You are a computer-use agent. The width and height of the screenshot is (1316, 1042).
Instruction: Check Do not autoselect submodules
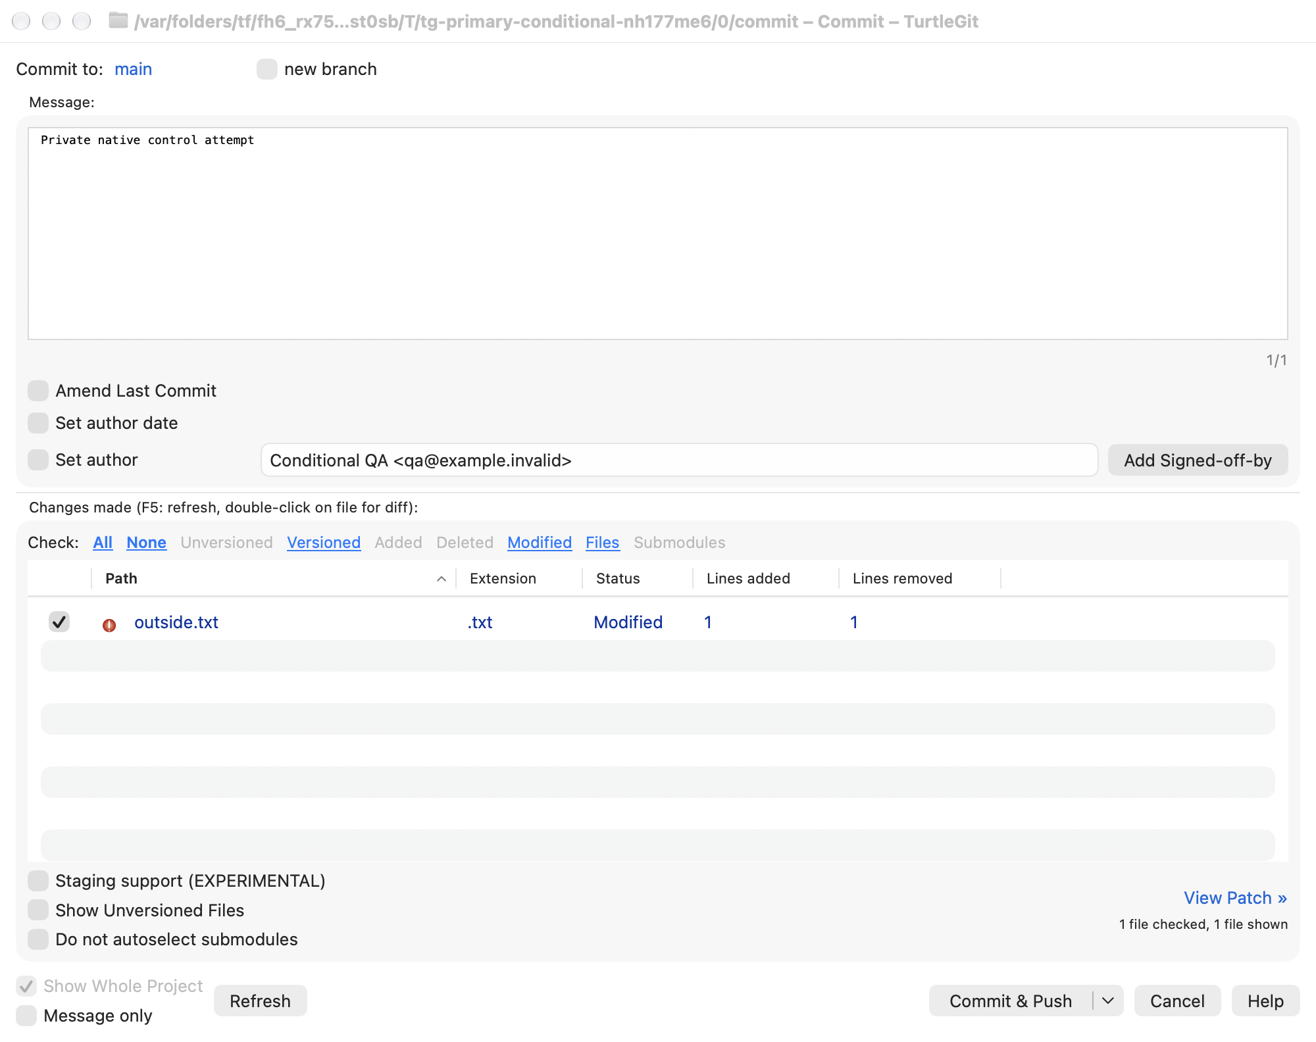point(38,939)
